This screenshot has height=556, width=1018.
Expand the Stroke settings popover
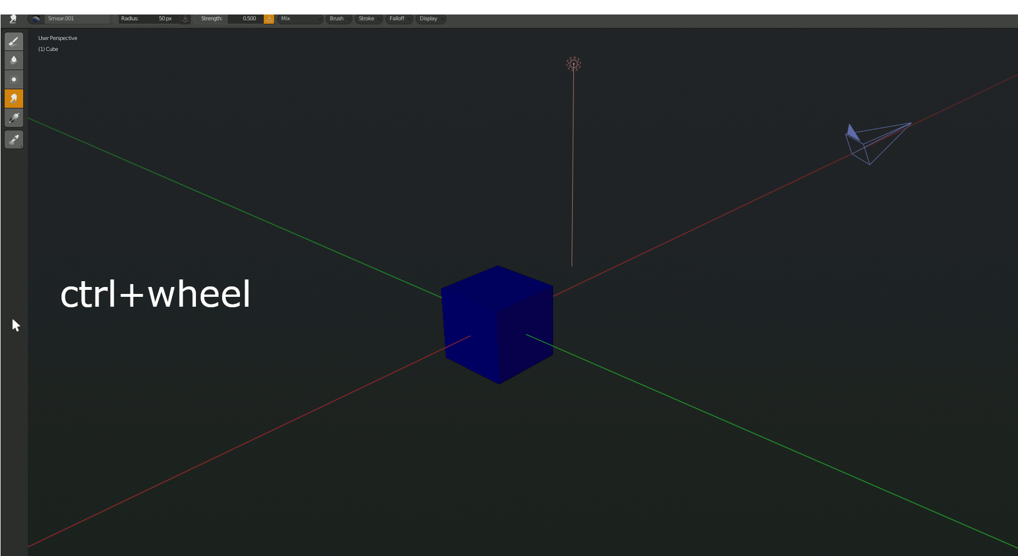tap(369, 19)
